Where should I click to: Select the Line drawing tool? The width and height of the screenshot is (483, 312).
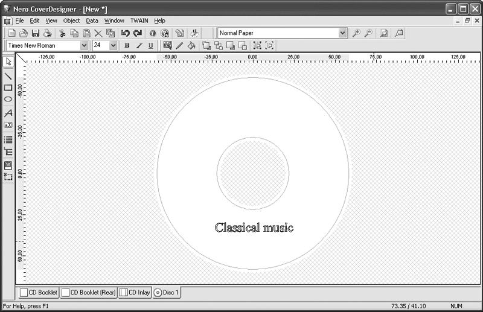(x=8, y=76)
